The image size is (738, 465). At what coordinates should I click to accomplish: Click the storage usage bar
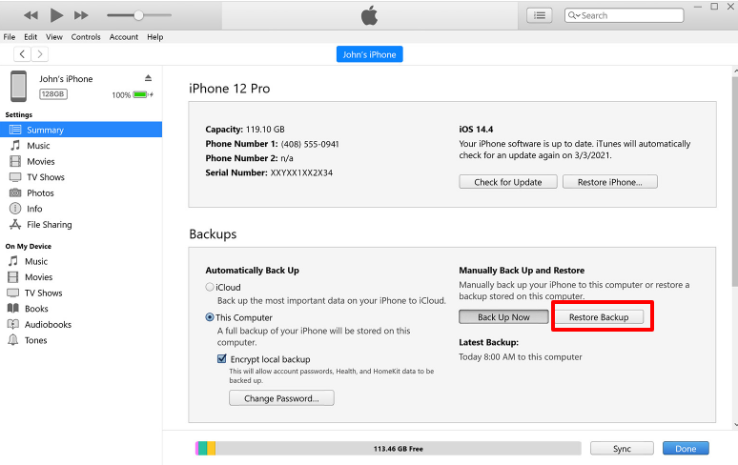pos(388,449)
